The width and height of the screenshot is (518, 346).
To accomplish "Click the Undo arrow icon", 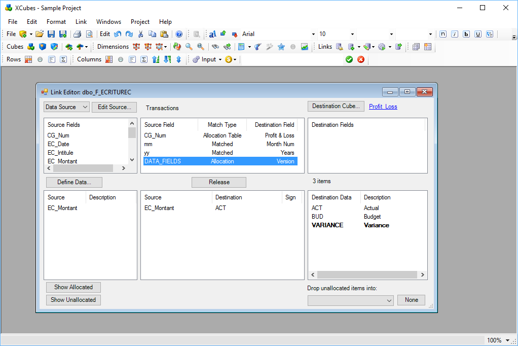I will pos(118,34).
